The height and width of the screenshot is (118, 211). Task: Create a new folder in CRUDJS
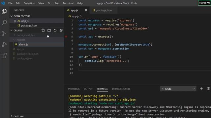click(x=49, y=30)
